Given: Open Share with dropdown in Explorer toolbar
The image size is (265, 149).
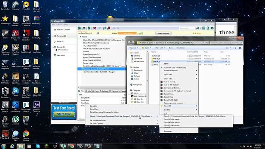Looking at the screenshot, I should [x=160, y=48].
